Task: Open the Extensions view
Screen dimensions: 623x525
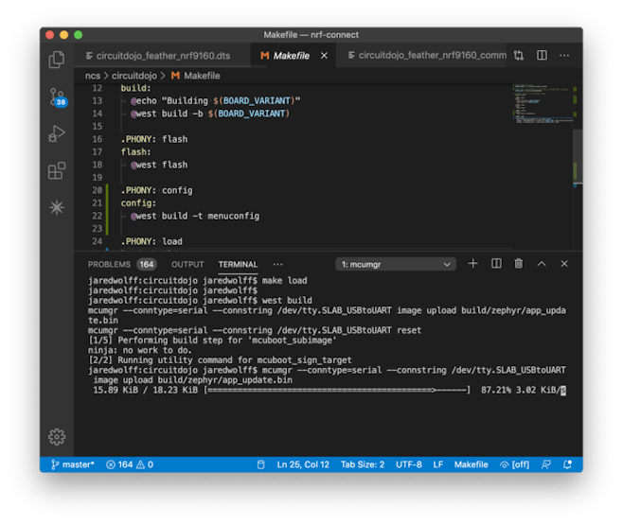Action: pyautogui.click(x=57, y=170)
